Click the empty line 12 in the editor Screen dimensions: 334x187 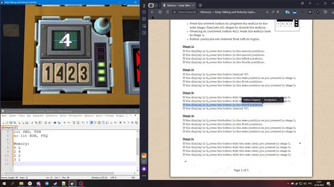coord(75,164)
